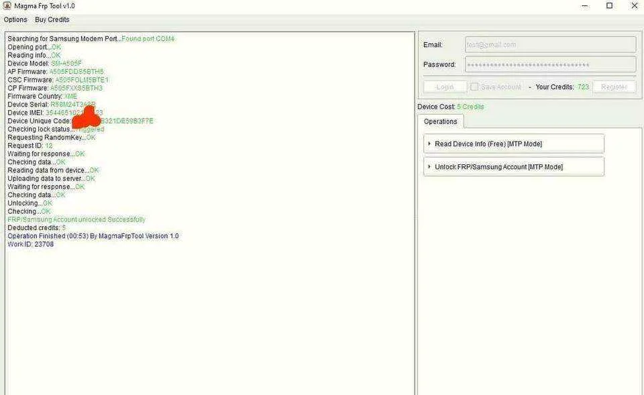Click the Operation Finished (00:53) line

[93, 235]
